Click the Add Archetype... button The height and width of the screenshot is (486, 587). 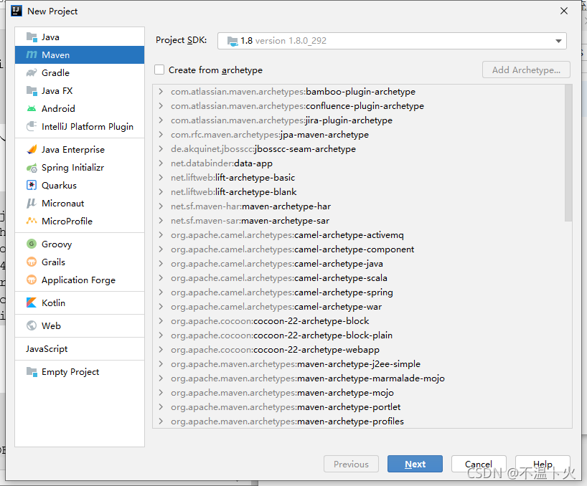526,70
